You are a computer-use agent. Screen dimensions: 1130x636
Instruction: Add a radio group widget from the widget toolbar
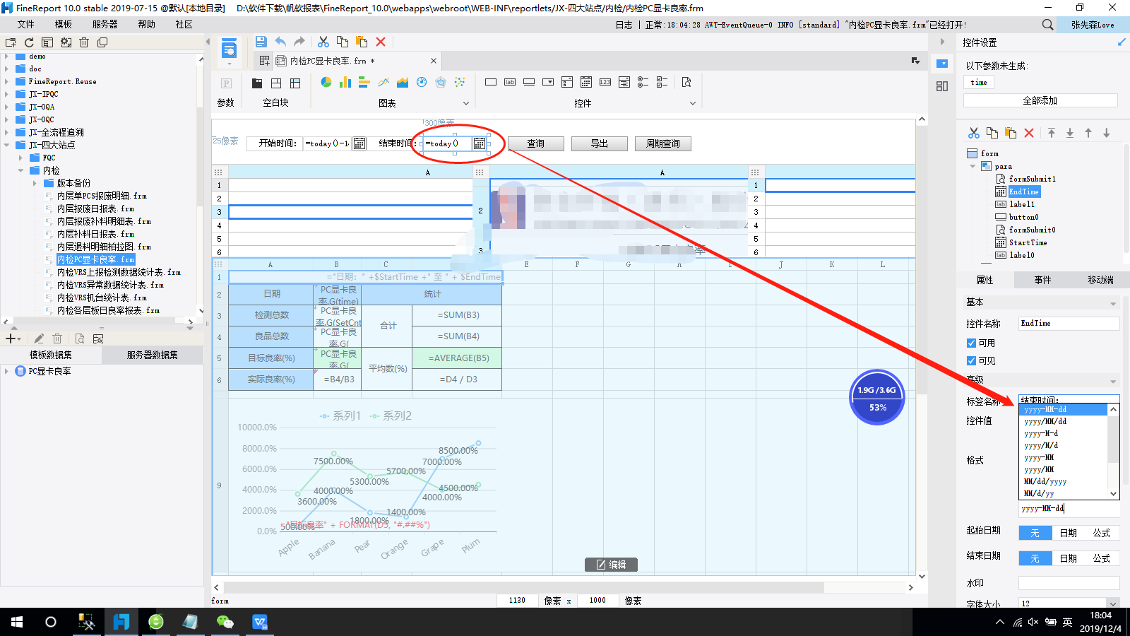click(x=643, y=82)
